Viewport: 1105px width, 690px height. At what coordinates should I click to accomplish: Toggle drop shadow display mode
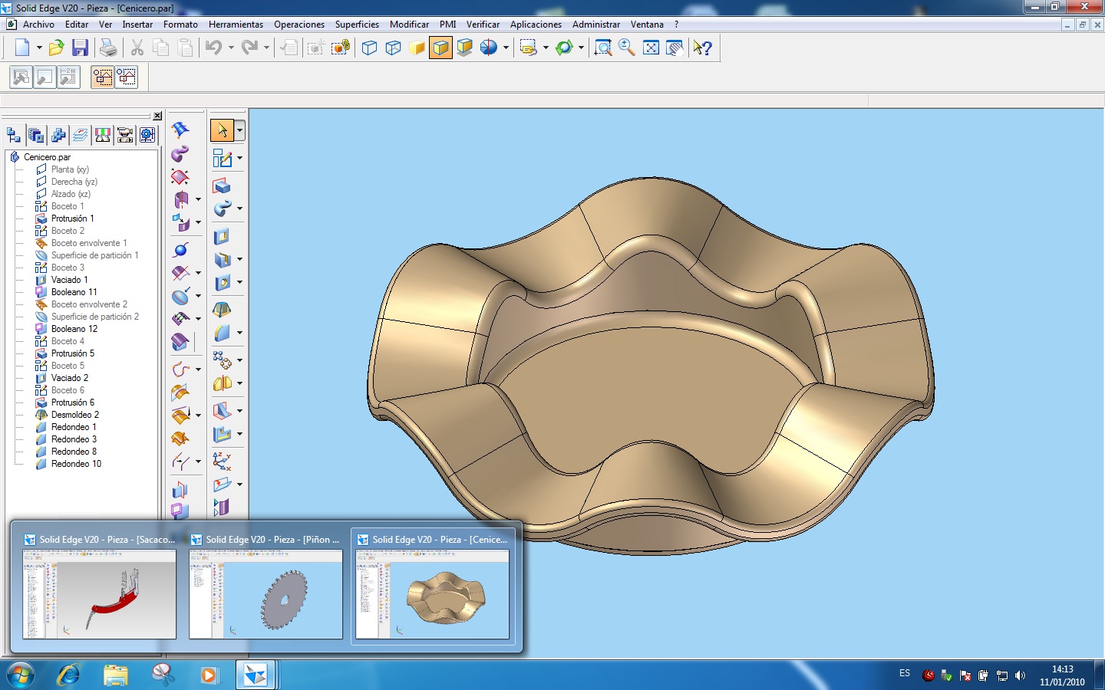(x=464, y=48)
